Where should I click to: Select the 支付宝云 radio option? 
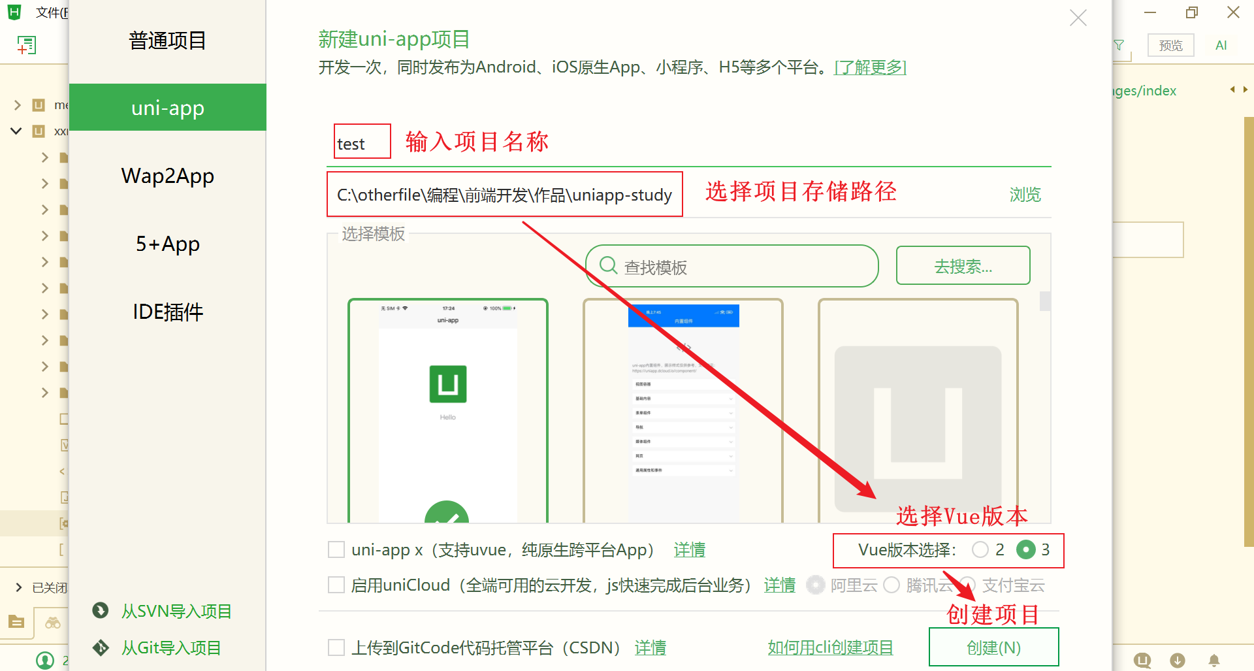pyautogui.click(x=967, y=585)
